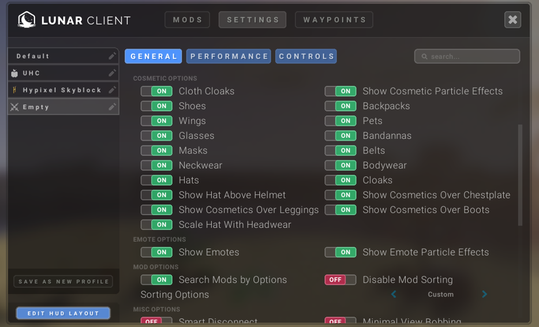
Task: Toggle Show Cosmetics Over Leggings
Action: [x=156, y=209]
